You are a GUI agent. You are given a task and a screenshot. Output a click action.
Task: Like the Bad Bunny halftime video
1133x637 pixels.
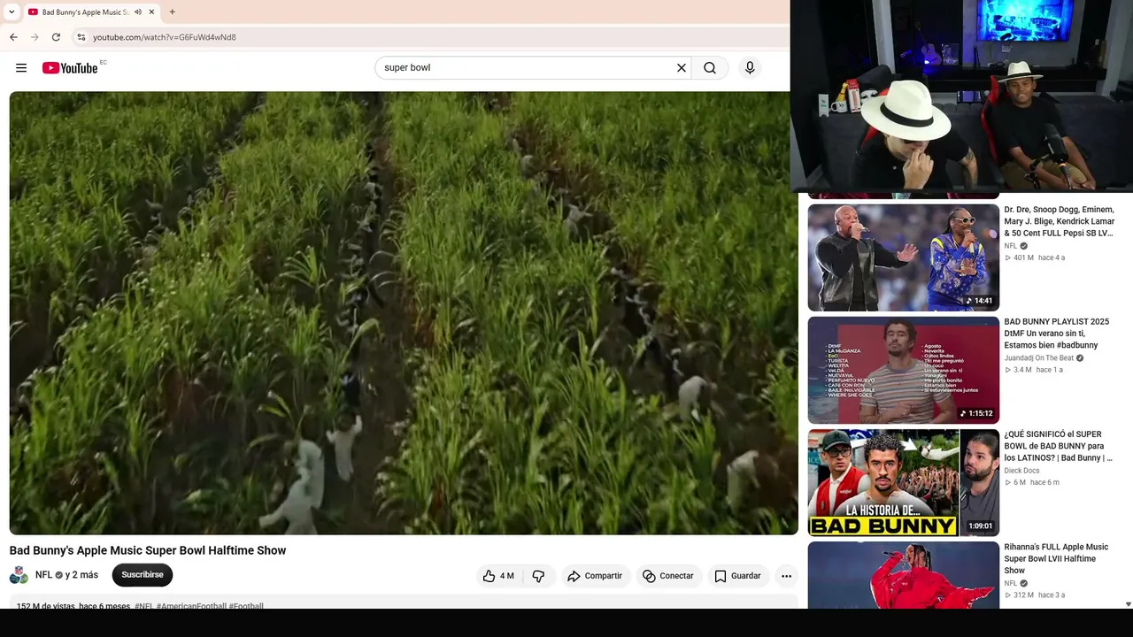coord(498,576)
